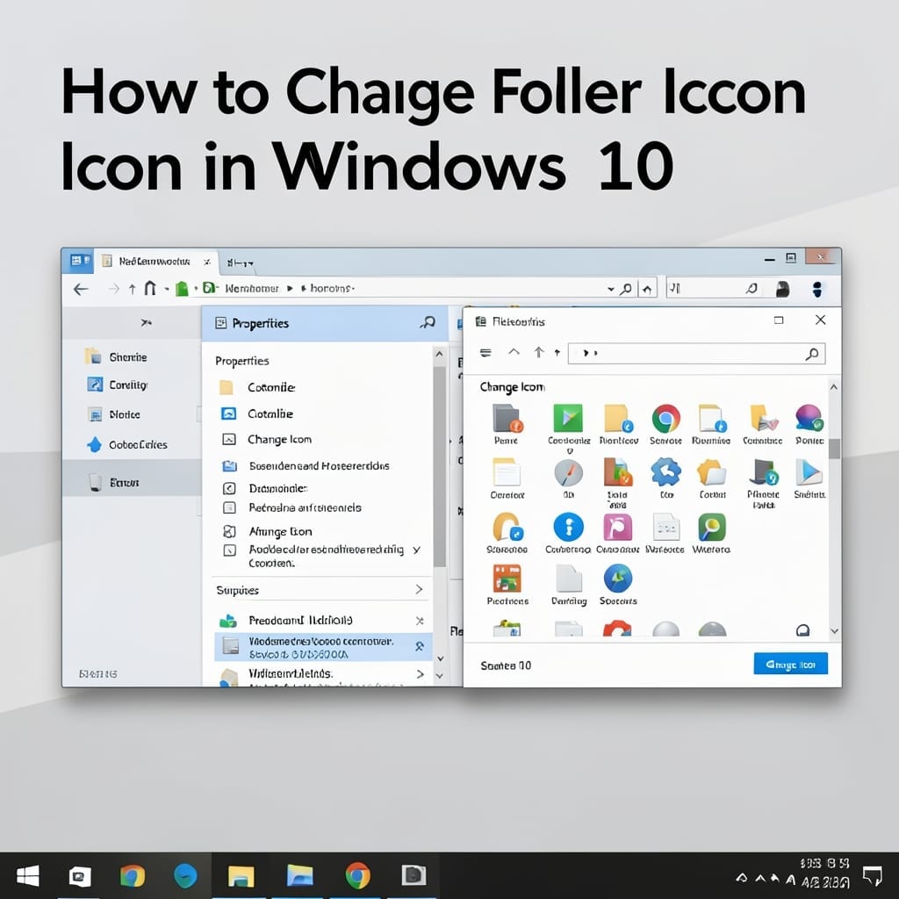Click the Windows Start button

27,875
